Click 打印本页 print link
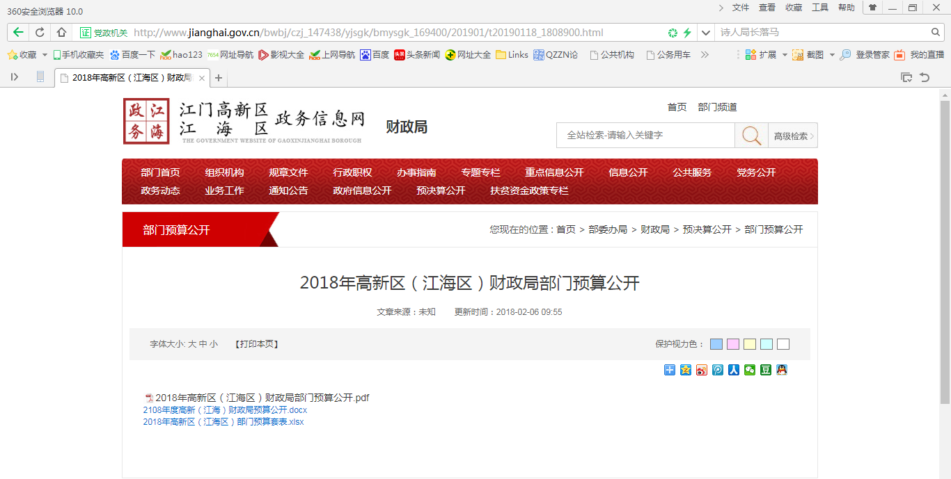The image size is (951, 479). [x=257, y=344]
